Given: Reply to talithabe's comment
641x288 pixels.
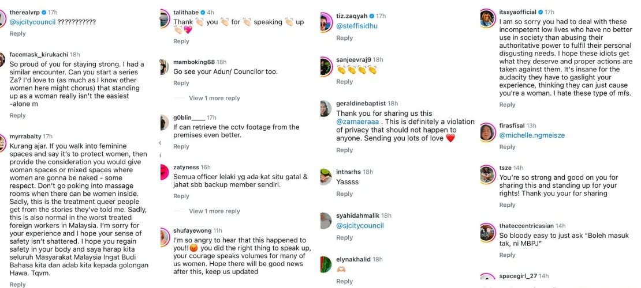Looking at the screenshot, I should pyautogui.click(x=181, y=41).
